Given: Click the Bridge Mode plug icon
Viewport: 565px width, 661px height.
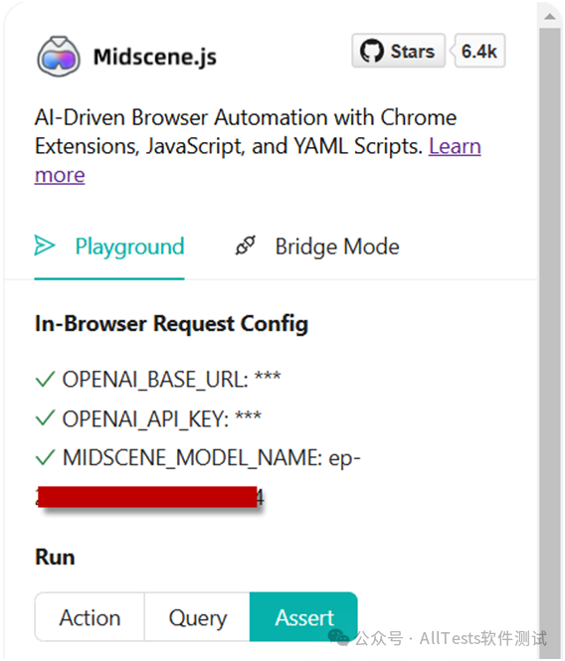Looking at the screenshot, I should point(245,246).
